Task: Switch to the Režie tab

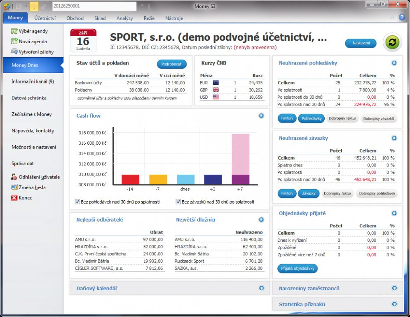Action: (149, 18)
